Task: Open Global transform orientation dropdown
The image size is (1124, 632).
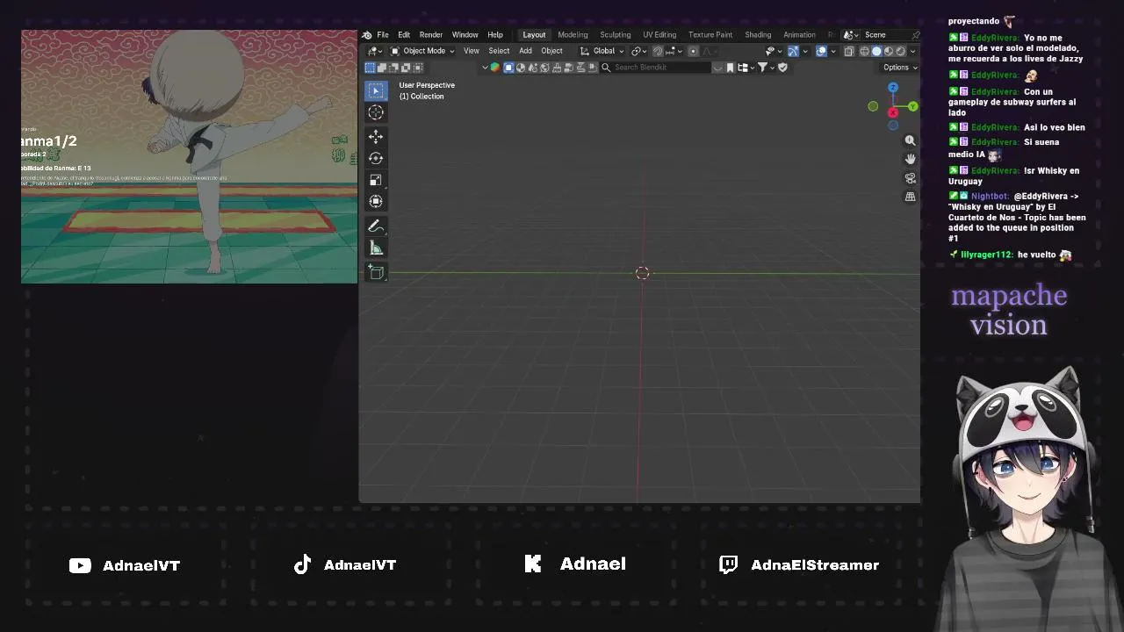Action: 603,51
